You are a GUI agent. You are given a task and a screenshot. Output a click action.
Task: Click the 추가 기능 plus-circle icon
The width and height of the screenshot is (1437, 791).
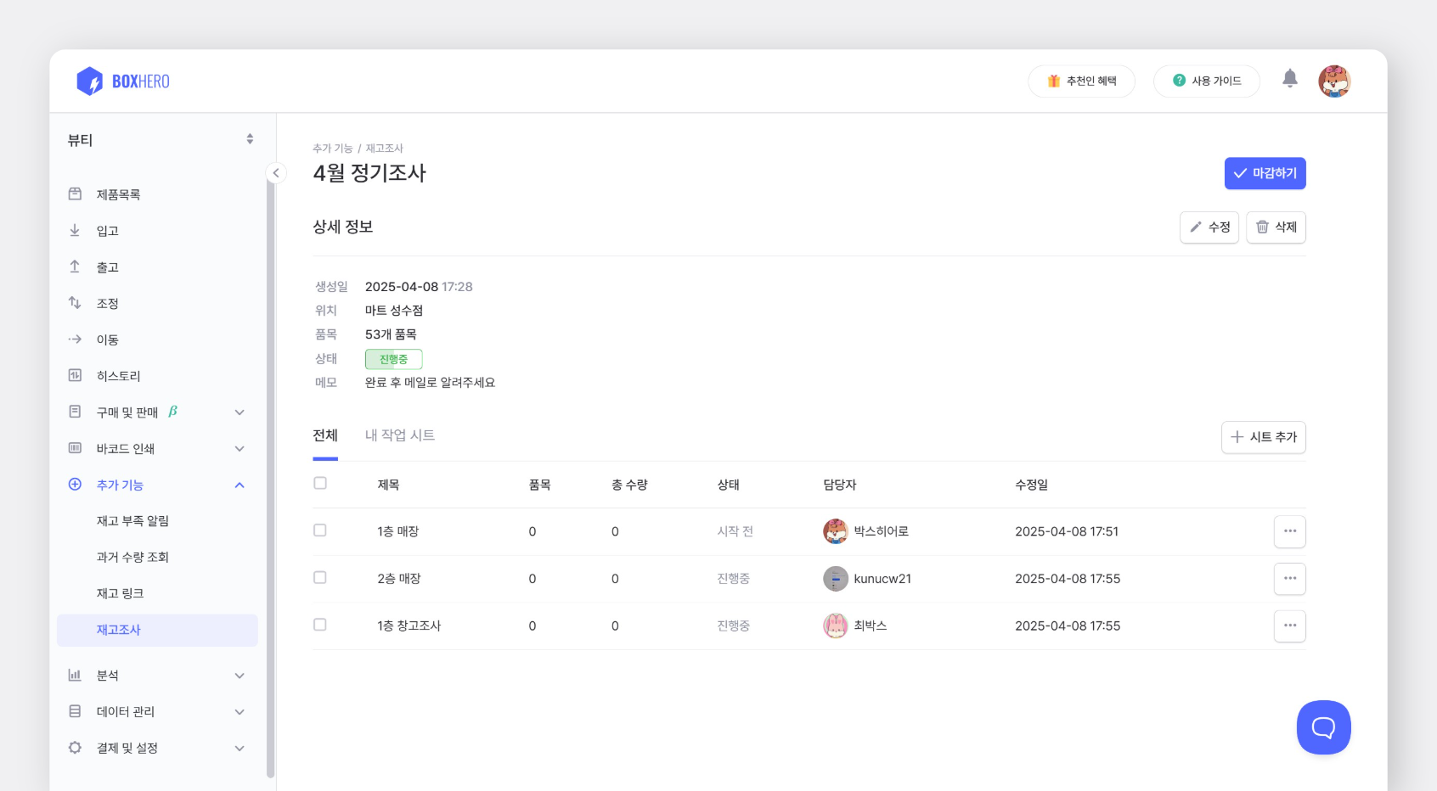(75, 485)
